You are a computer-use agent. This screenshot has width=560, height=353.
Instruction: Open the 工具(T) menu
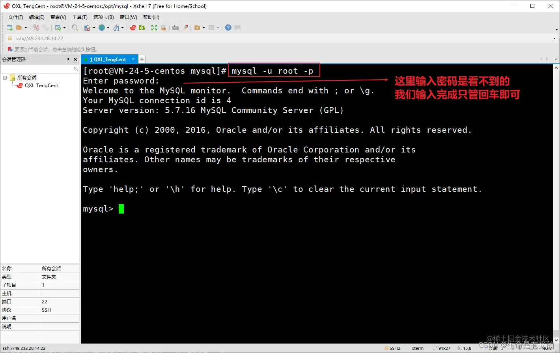80,17
